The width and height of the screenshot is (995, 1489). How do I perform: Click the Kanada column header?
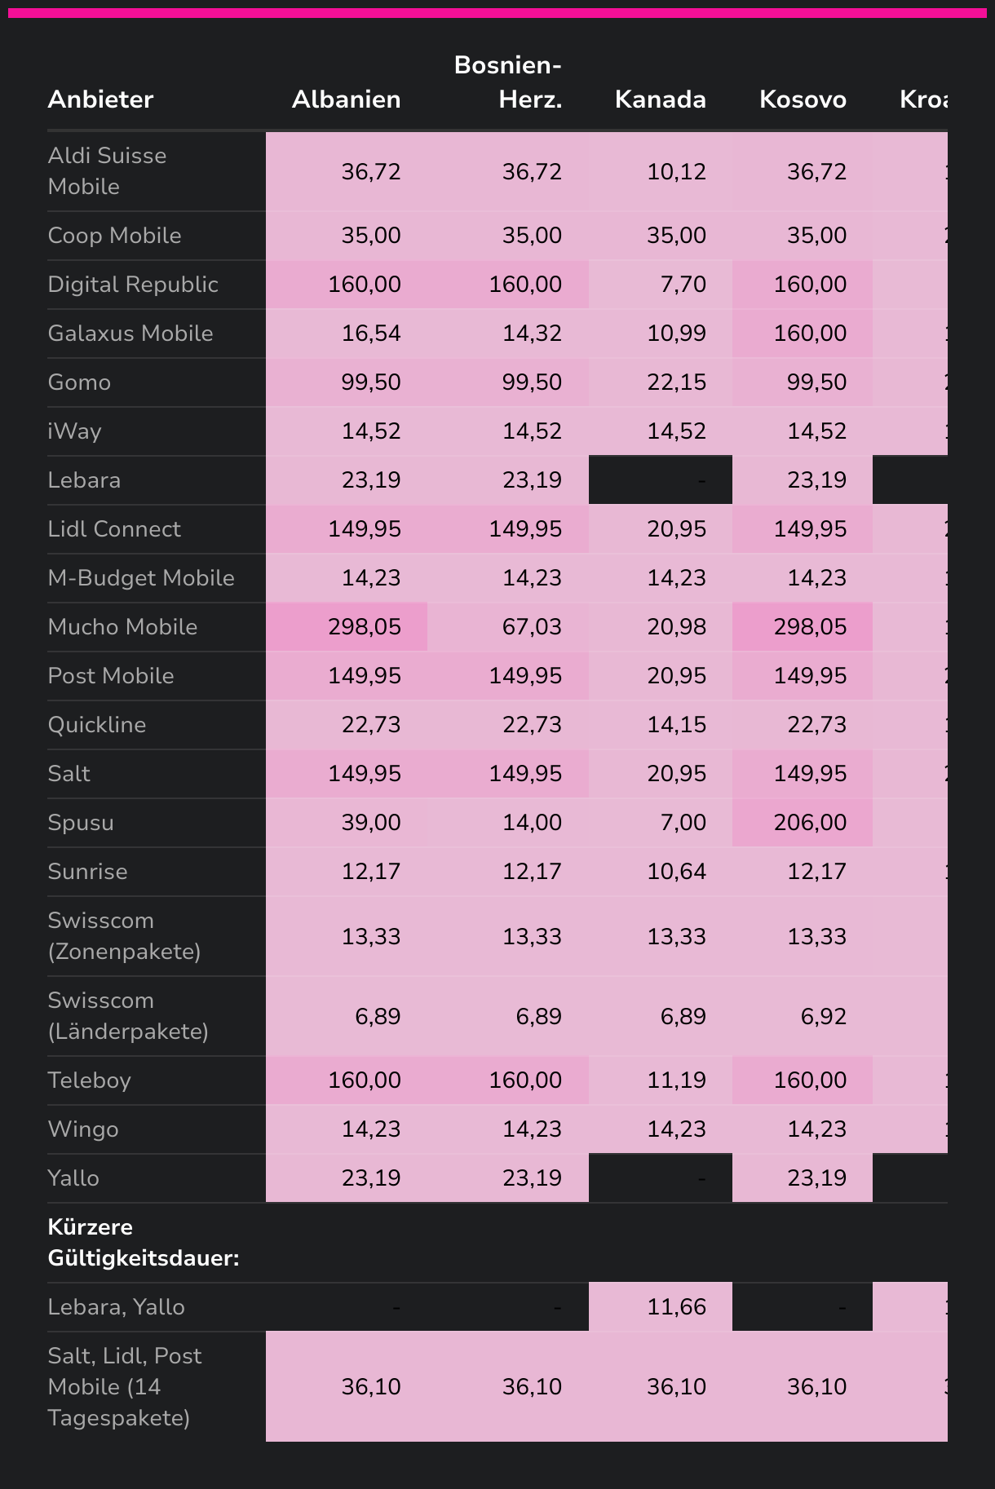[660, 99]
